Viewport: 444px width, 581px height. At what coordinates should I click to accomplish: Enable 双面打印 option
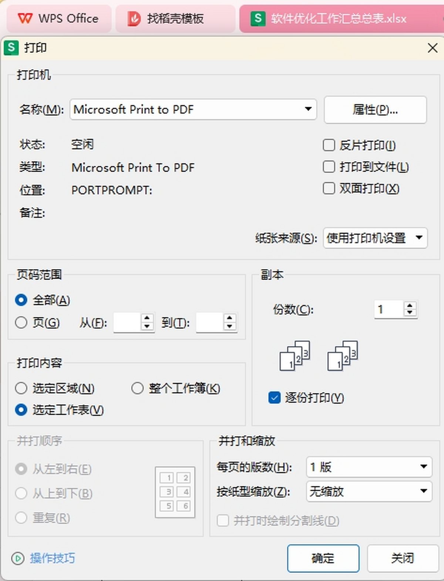pyautogui.click(x=329, y=189)
